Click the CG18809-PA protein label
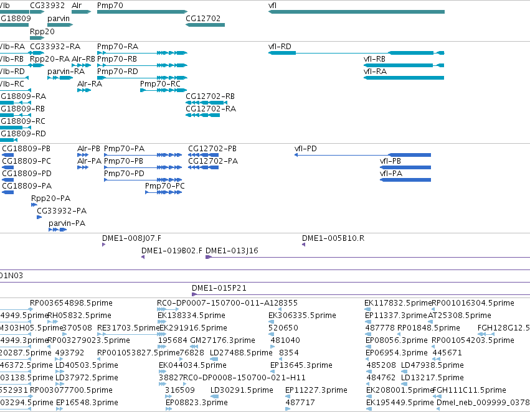The height and width of the screenshot is (412, 530). 27,186
